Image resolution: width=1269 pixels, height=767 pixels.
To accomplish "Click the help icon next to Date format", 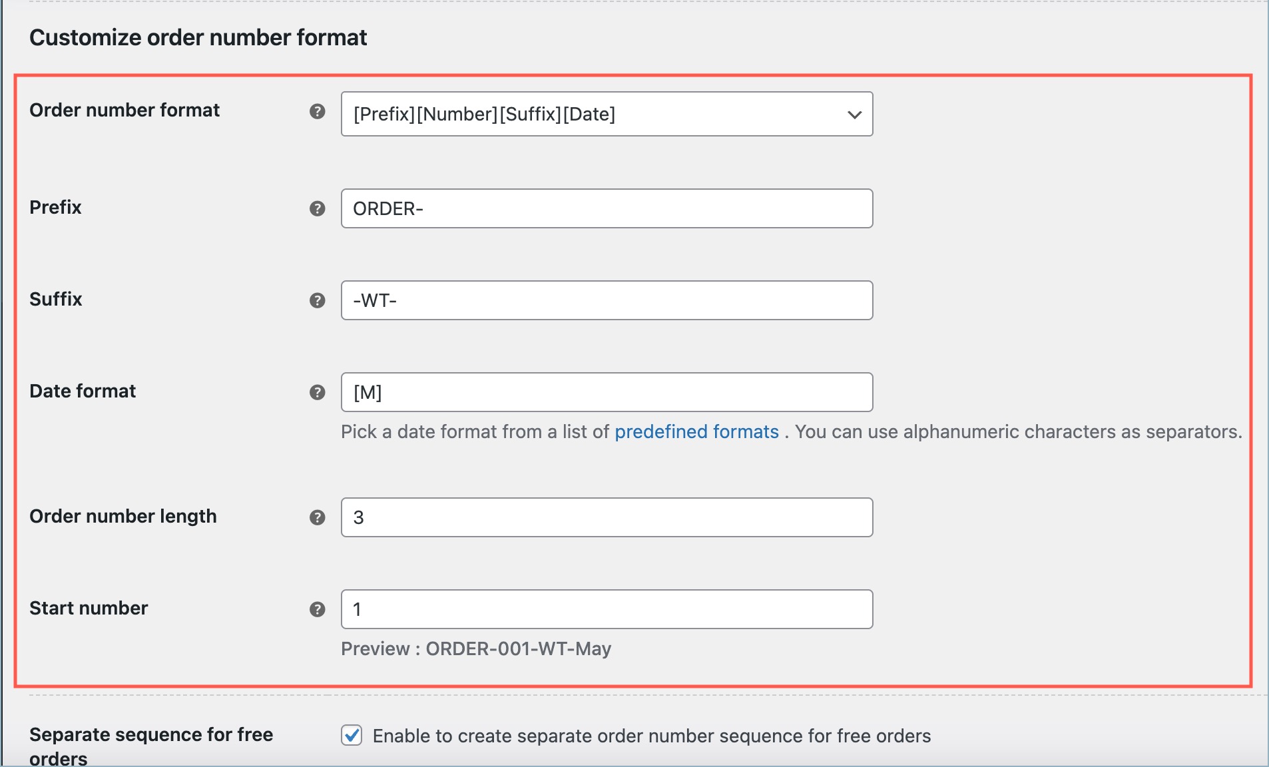I will point(318,392).
